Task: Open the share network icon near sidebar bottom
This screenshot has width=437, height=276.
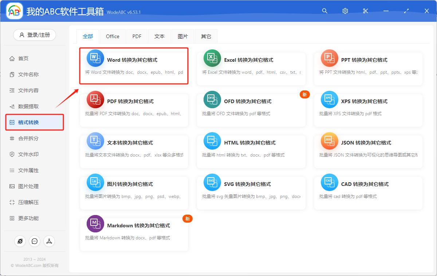Action: (x=49, y=241)
